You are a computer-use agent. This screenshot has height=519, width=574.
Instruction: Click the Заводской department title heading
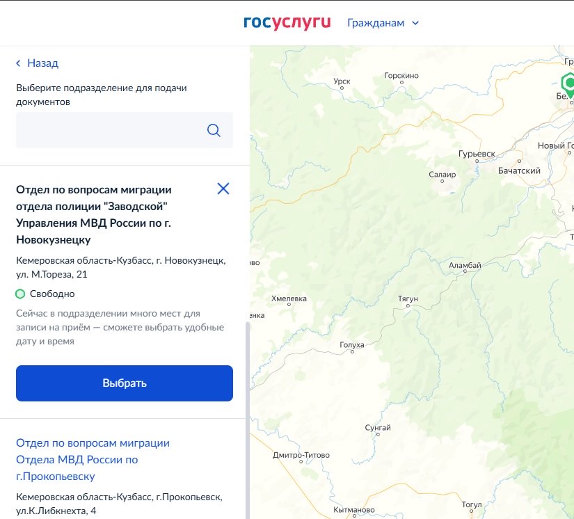tap(94, 214)
